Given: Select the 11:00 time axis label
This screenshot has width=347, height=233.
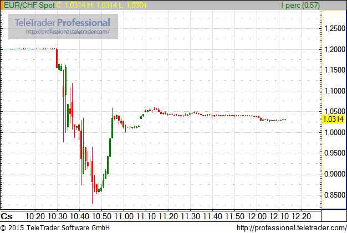Looking at the screenshot, I should coord(124,216).
